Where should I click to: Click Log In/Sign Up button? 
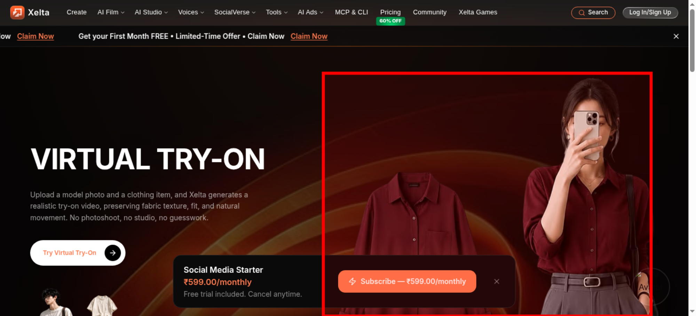pos(650,13)
